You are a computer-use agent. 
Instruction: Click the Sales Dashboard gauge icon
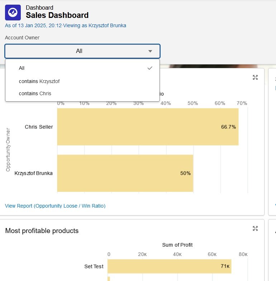click(13, 12)
